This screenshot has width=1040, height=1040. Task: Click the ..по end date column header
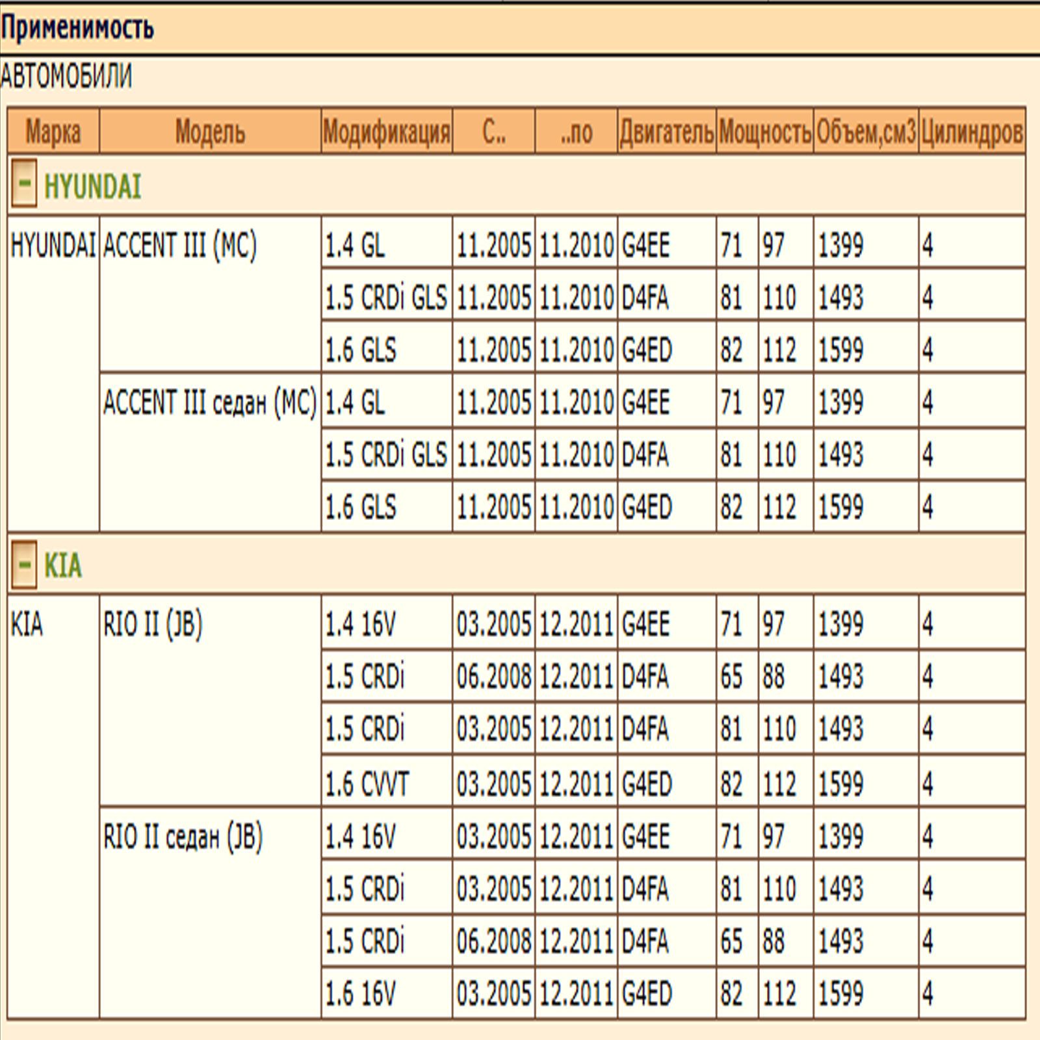(577, 131)
